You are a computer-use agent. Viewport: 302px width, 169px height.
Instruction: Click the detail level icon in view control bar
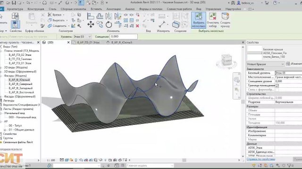pyautogui.click(x=62, y=160)
